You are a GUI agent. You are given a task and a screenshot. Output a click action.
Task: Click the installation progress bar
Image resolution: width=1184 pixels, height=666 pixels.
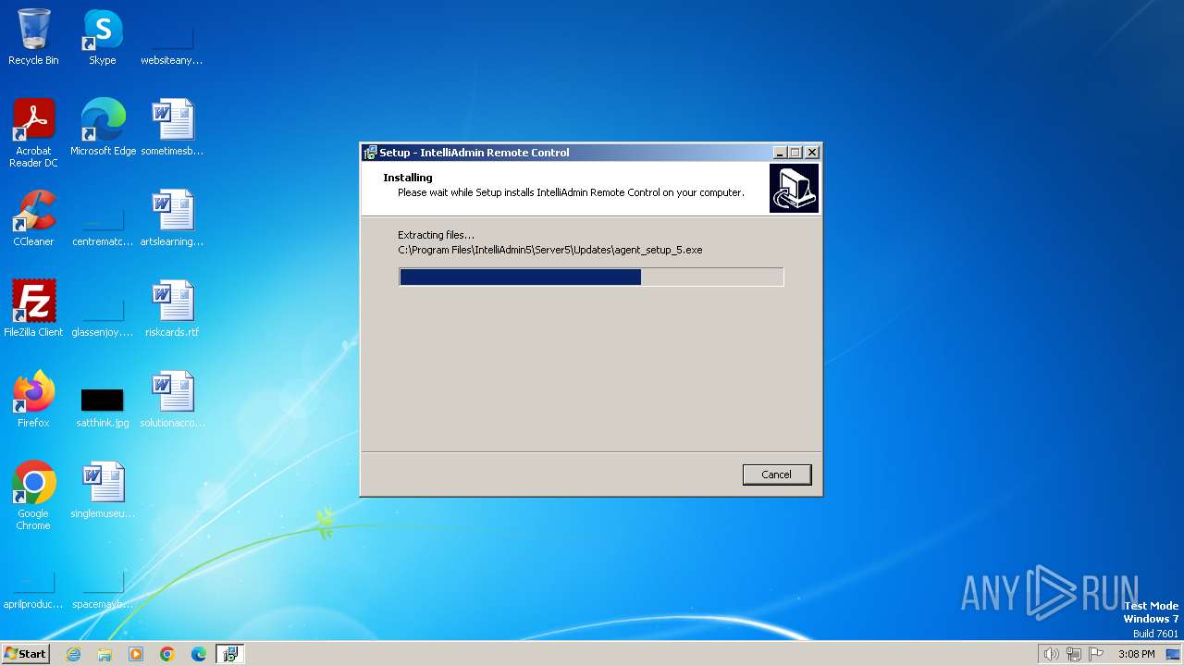click(591, 277)
